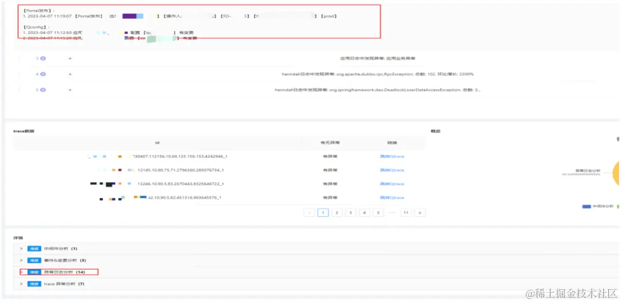The width and height of the screenshot is (621, 303).
Task: Select page 4 in trace pagination
Action: (365, 212)
